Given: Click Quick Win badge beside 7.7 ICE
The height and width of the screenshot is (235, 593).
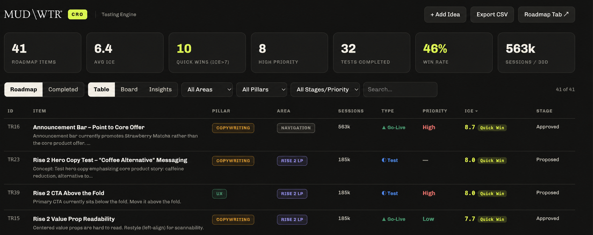Looking at the screenshot, I should click(492, 219).
